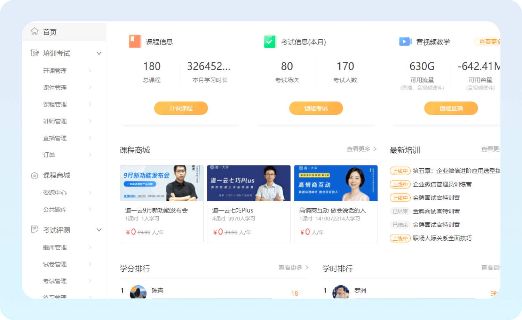This screenshot has height=320, width=522.
Task: Open 直播管理 in the sidebar
Action: [x=55, y=138]
